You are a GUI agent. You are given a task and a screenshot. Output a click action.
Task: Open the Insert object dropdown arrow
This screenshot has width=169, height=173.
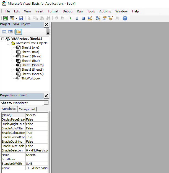click(16, 18)
